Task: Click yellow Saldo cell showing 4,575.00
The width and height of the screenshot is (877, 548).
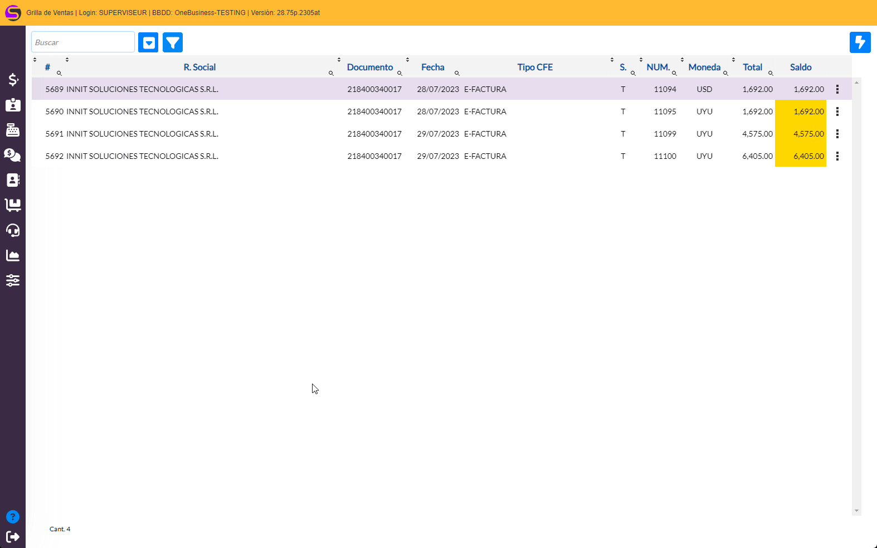Action: 801,134
